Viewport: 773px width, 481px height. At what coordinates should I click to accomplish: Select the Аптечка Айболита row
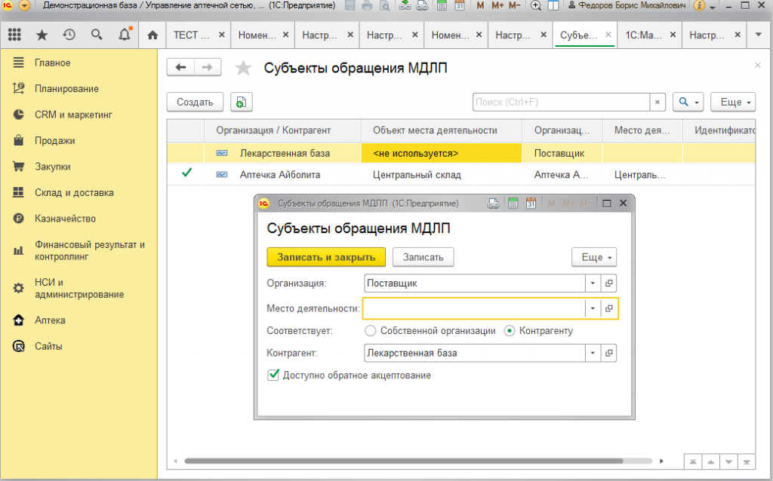(461, 174)
